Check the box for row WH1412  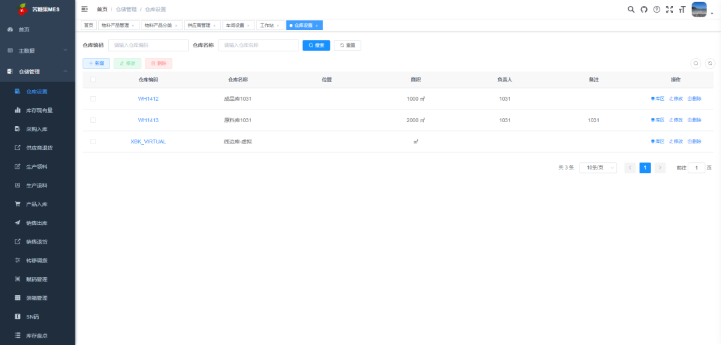(93, 99)
